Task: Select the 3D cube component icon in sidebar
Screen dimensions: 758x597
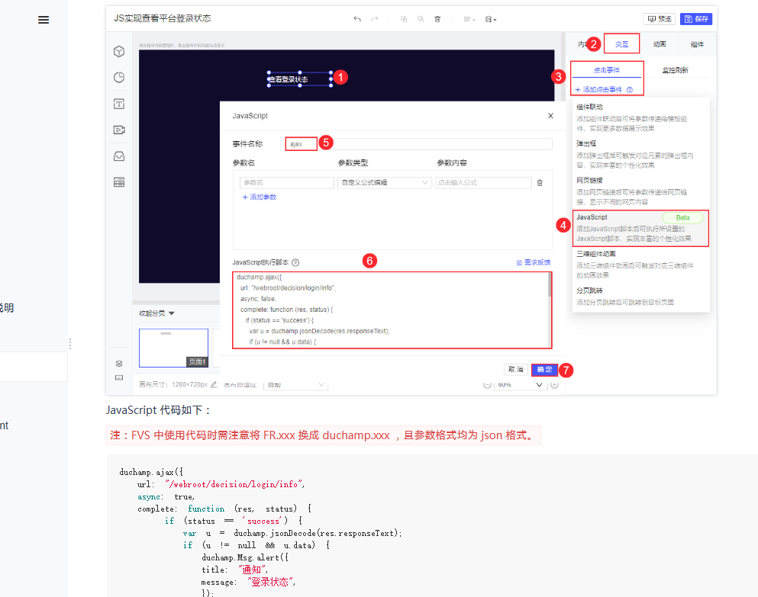Action: point(119,52)
